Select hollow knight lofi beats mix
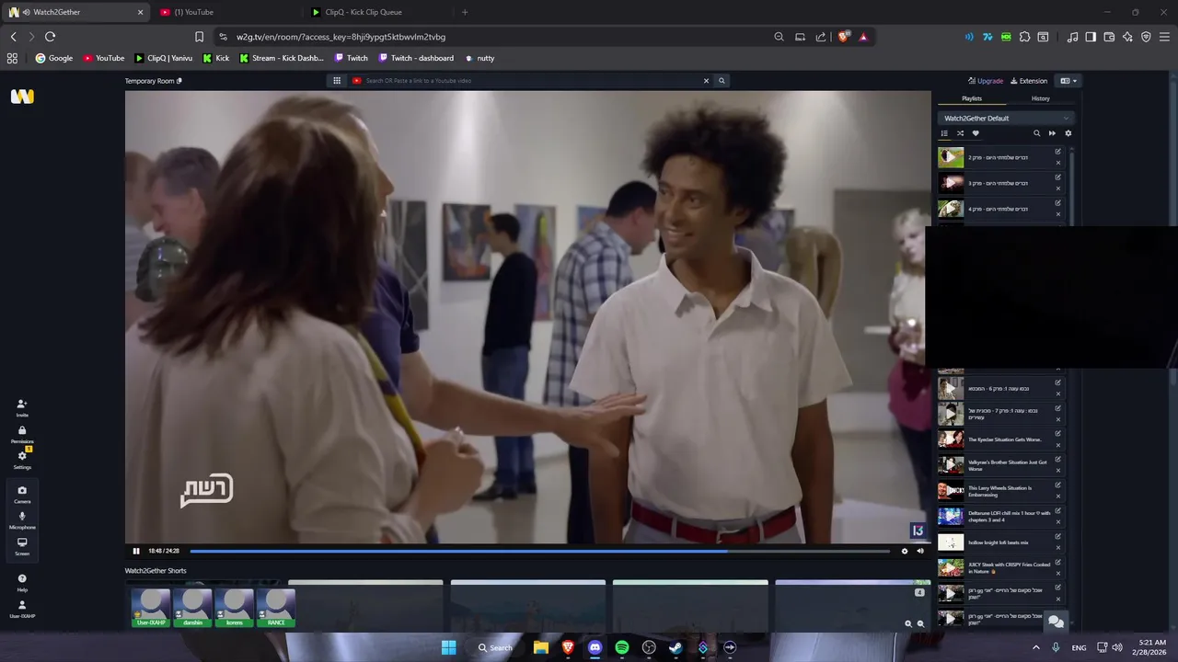 (x=998, y=542)
